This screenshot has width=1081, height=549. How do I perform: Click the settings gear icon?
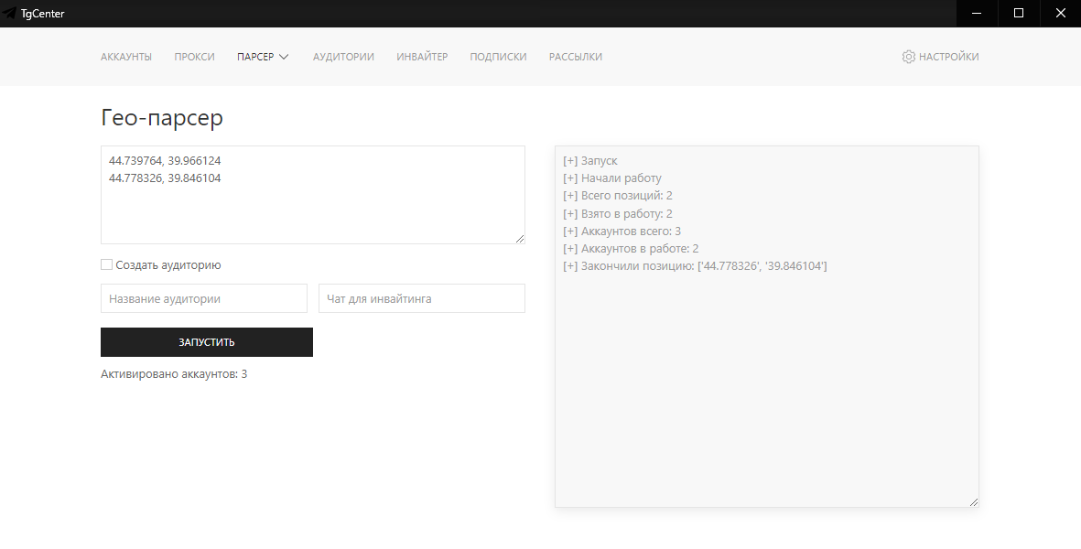[908, 57]
